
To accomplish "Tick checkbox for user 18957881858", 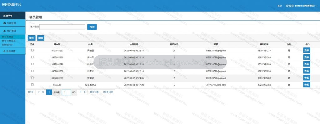I will point(32,71).
